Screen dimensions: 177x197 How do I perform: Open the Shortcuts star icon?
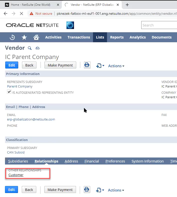tap(24, 37)
